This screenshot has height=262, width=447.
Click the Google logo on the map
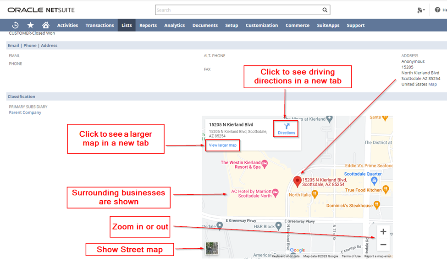pos(298,250)
